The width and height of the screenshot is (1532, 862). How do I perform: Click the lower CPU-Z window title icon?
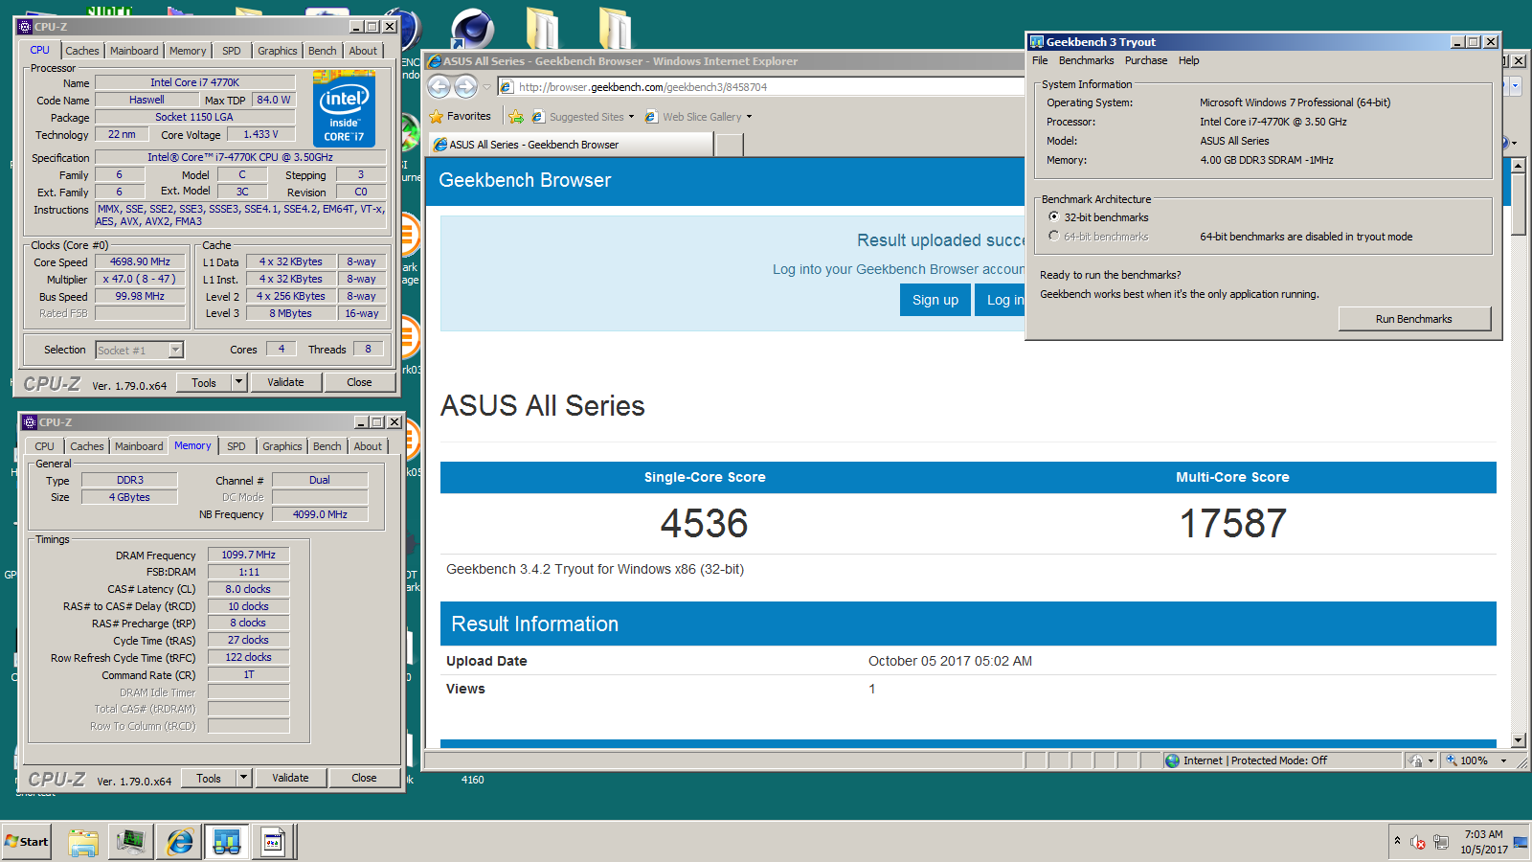[x=30, y=422]
